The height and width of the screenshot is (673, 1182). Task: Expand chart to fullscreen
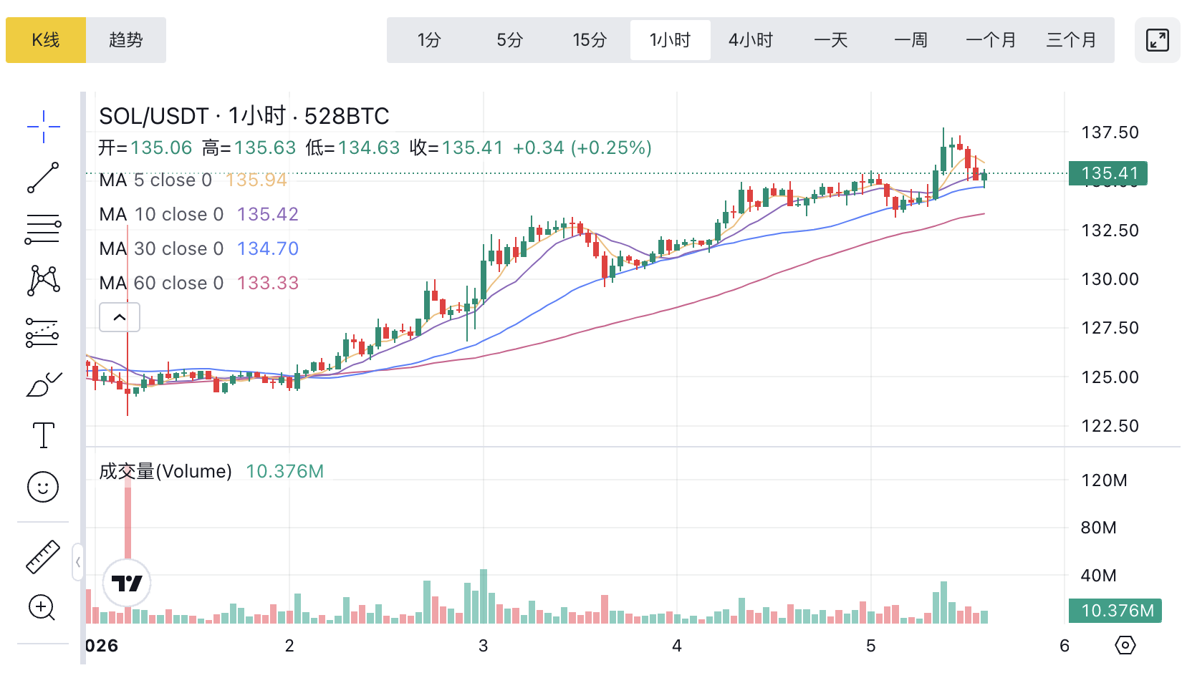tap(1158, 40)
